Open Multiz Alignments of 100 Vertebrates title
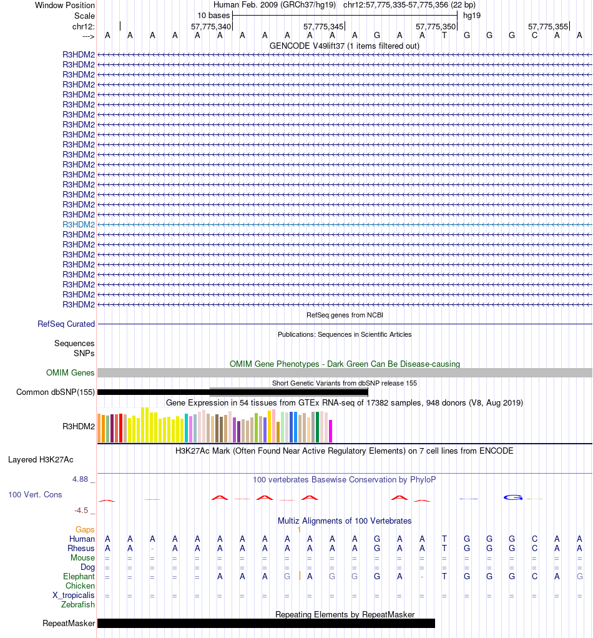Screen dimensions: 593x638 (345, 521)
